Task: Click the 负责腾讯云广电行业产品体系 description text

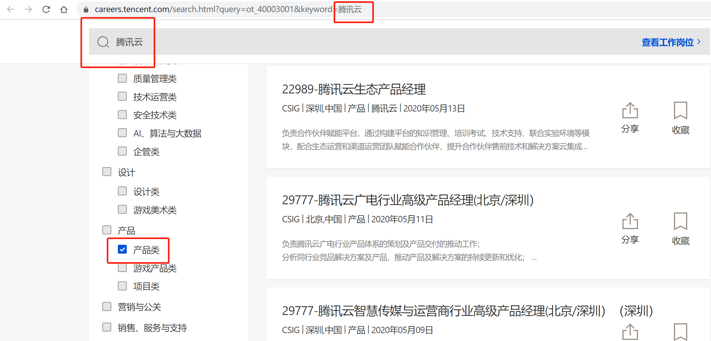Action: pos(409,250)
